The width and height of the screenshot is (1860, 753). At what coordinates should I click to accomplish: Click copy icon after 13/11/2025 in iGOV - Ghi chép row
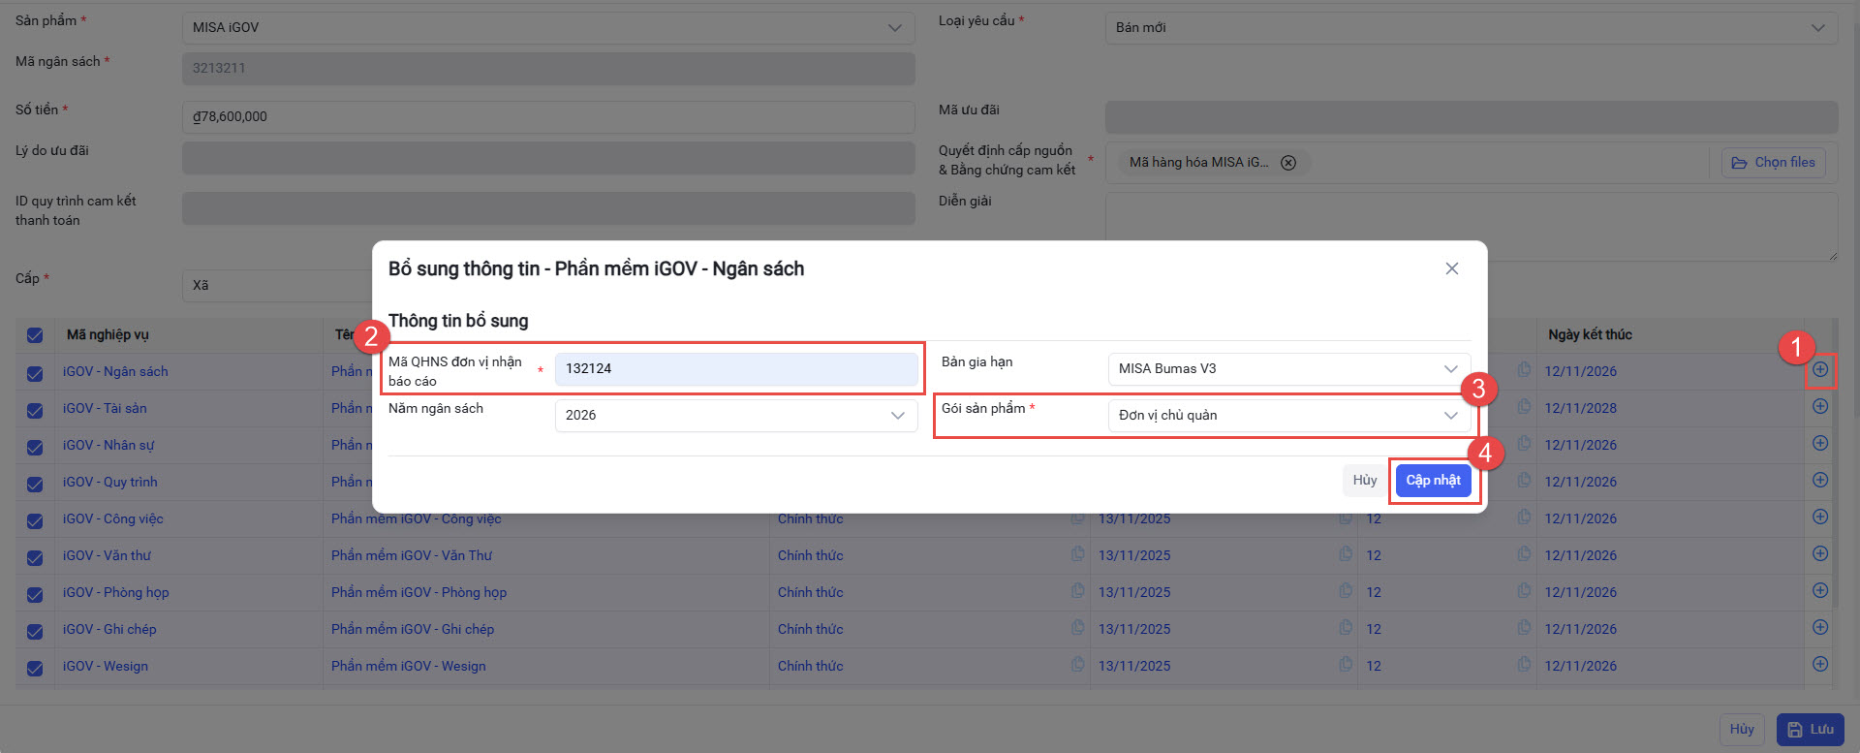(1346, 627)
